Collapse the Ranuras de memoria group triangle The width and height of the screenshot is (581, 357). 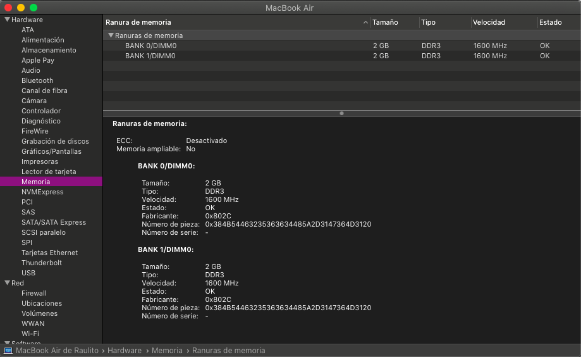coord(111,35)
